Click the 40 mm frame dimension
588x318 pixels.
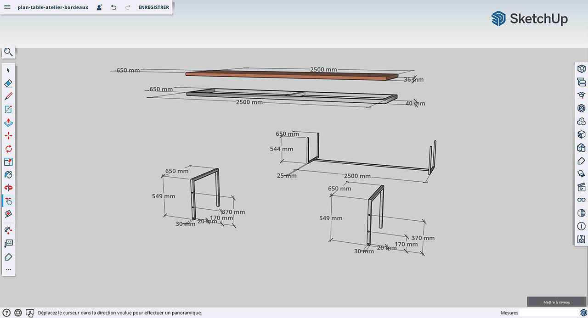tap(415, 103)
